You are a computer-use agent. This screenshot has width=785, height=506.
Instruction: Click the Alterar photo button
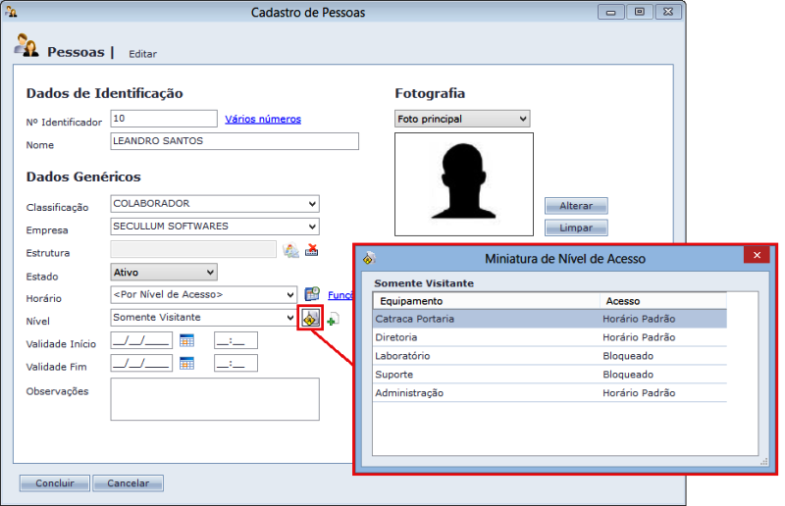(x=576, y=206)
